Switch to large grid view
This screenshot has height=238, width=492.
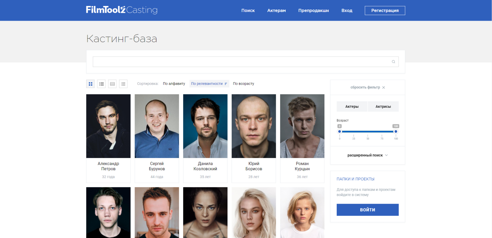click(90, 84)
